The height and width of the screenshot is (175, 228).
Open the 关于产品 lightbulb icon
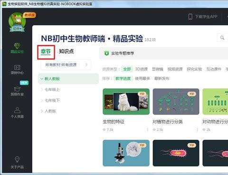pyautogui.click(x=17, y=159)
